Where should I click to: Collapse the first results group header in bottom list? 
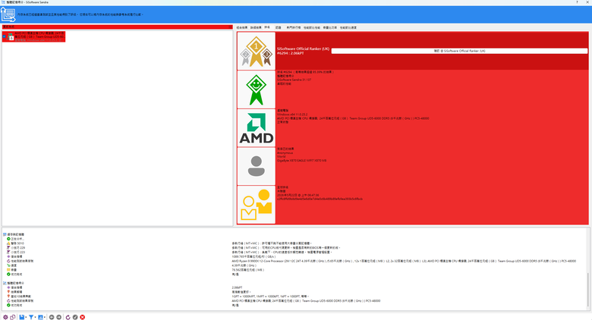[x=14, y=234]
